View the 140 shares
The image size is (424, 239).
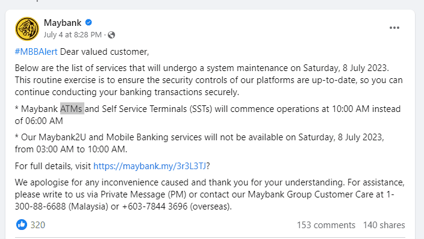(x=384, y=225)
